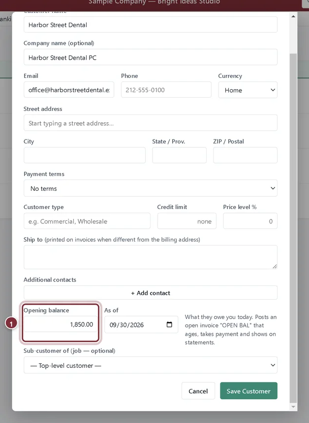Click the Opening balance field
The image size is (309, 423).
61,324
